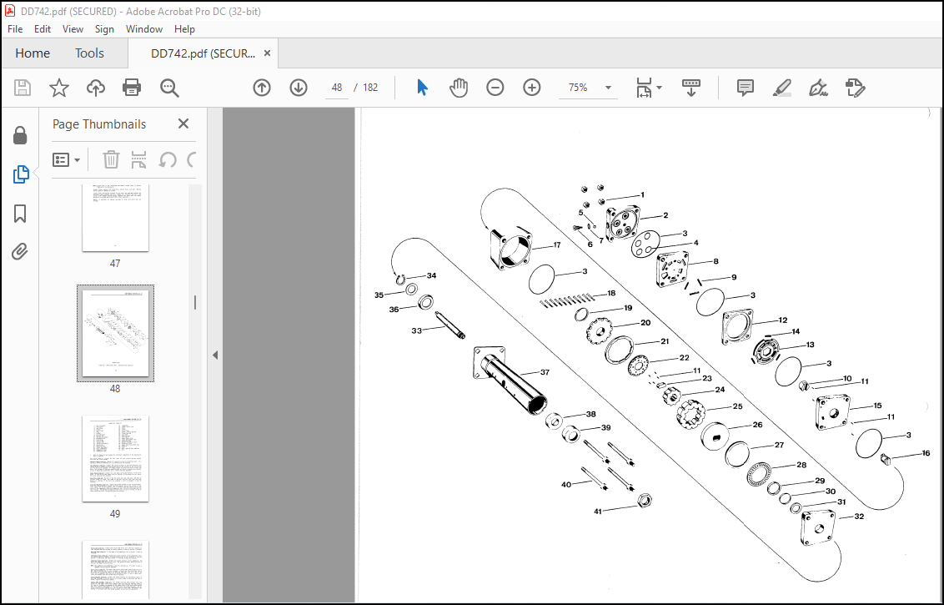944x605 pixels.
Task: Open the Sign menu
Action: (104, 29)
